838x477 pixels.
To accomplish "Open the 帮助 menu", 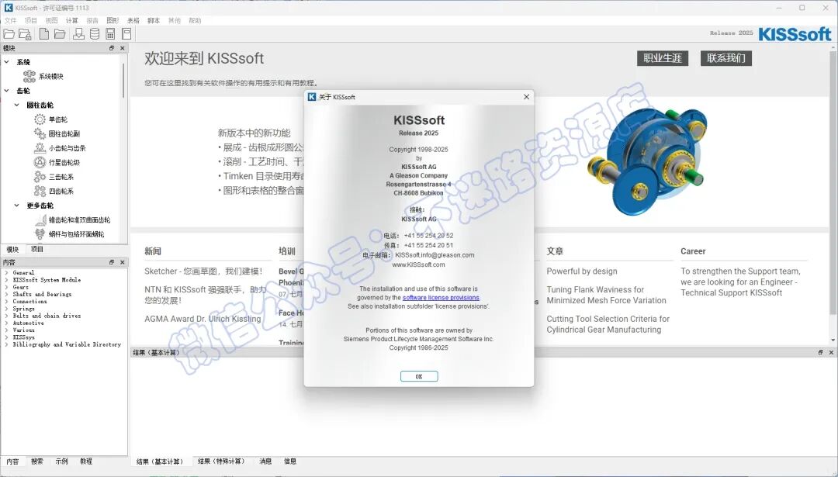I will pos(195,20).
